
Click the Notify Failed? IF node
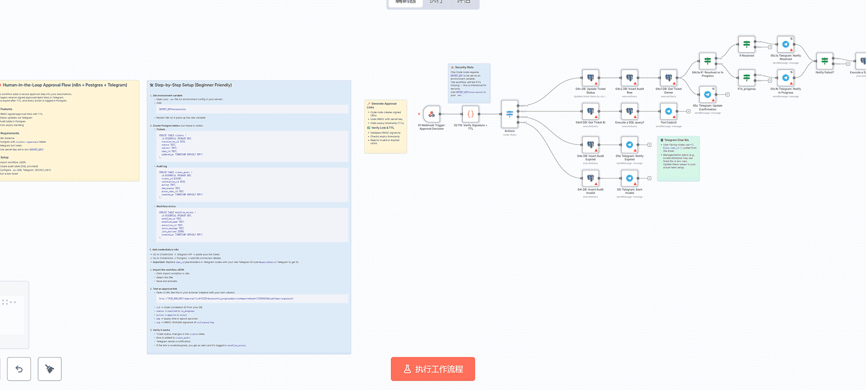pyautogui.click(x=824, y=61)
